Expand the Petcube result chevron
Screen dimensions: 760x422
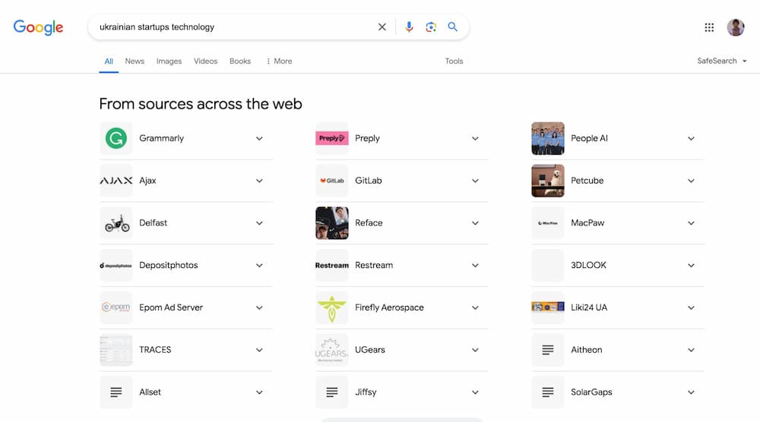point(691,181)
